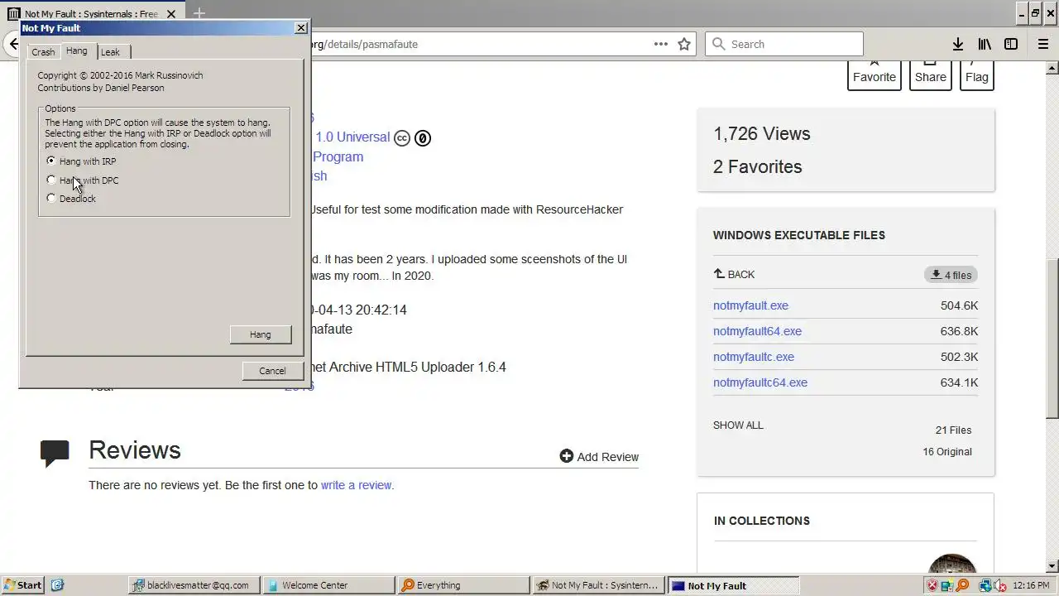This screenshot has height=596, width=1059.
Task: Click the 16 Original text
Action: (x=947, y=452)
